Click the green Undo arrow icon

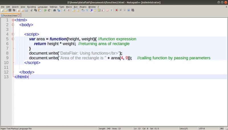tap(45, 10)
